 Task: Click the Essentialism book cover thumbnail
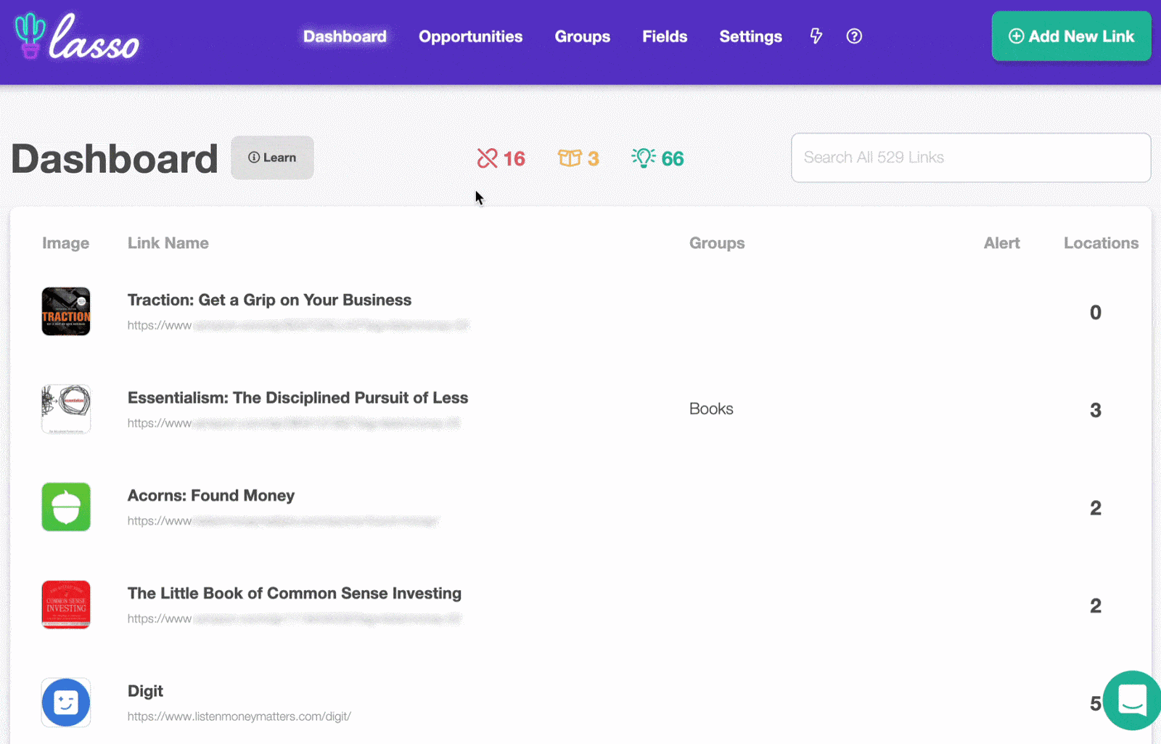coord(66,409)
